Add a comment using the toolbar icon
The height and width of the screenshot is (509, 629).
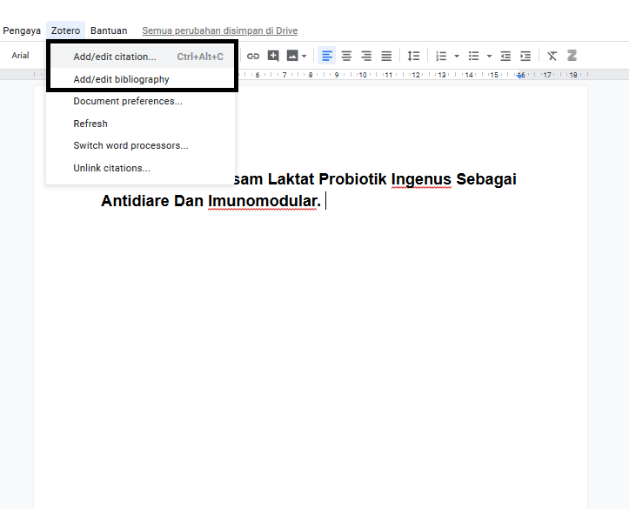273,56
